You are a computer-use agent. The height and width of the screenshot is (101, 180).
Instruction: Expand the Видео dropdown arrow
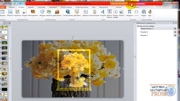point(144,17)
